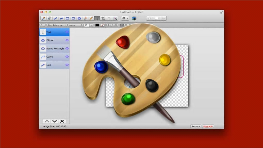263x148 pixels.
Task: Open the gear settings dropdown
Action: pos(125,18)
